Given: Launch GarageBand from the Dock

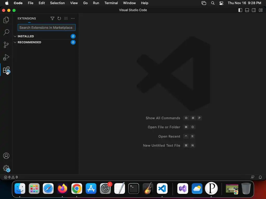Looking at the screenshot, I should 148,188.
